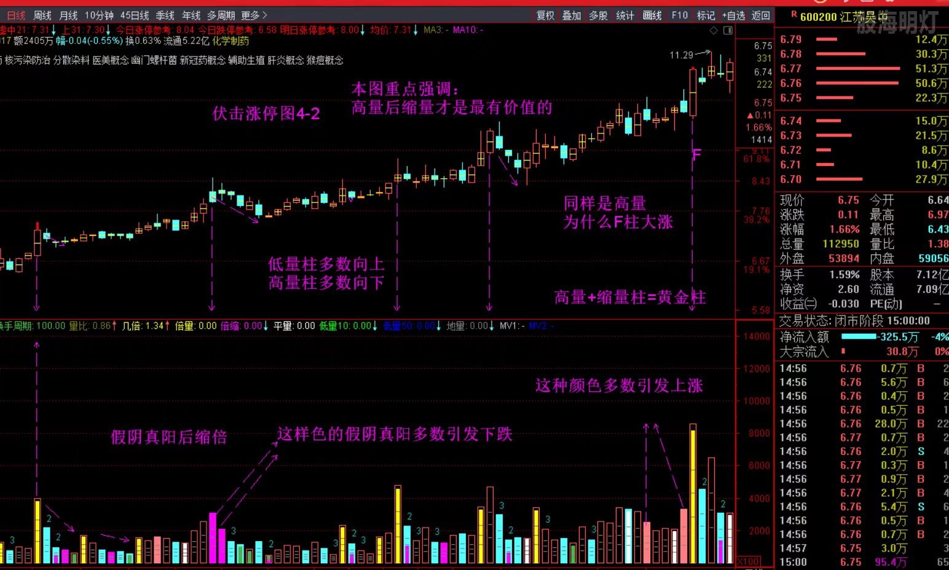
Task: Click the stock title 600200 江苏吴中
Action: pos(844,17)
